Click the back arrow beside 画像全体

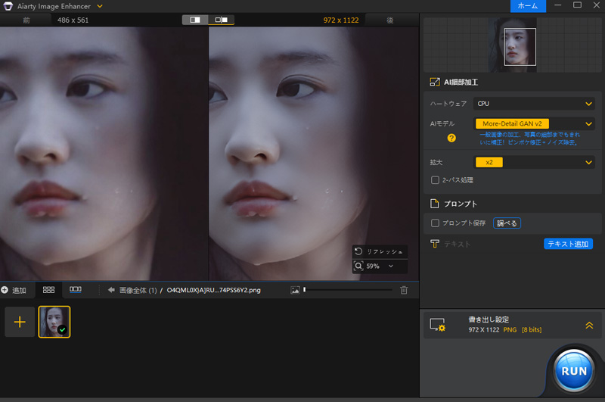[111, 290]
